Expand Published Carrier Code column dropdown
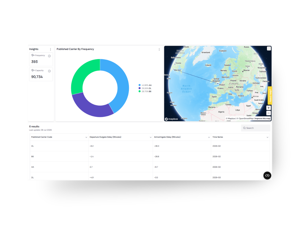The height and width of the screenshot is (225, 300). (86, 137)
